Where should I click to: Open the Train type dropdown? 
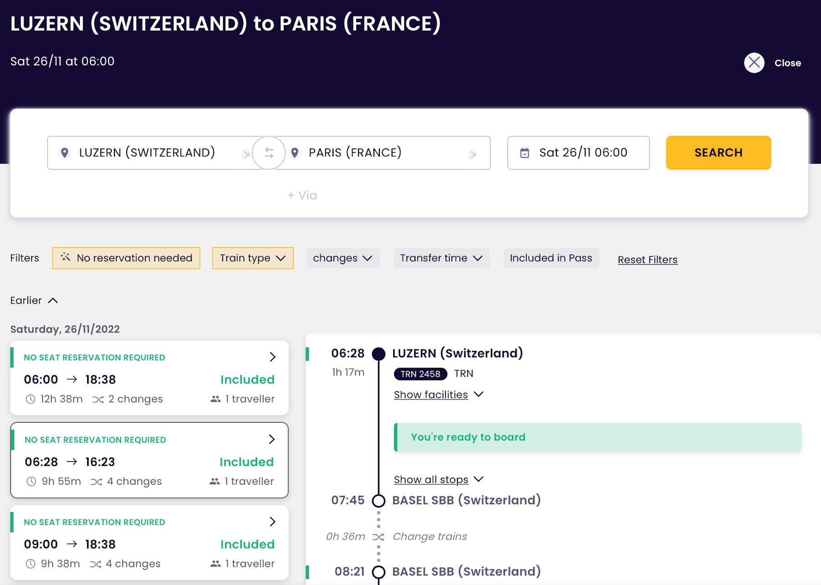point(253,258)
